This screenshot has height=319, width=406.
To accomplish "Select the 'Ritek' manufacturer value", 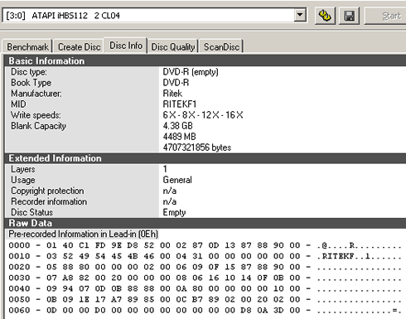I will click(x=172, y=94).
